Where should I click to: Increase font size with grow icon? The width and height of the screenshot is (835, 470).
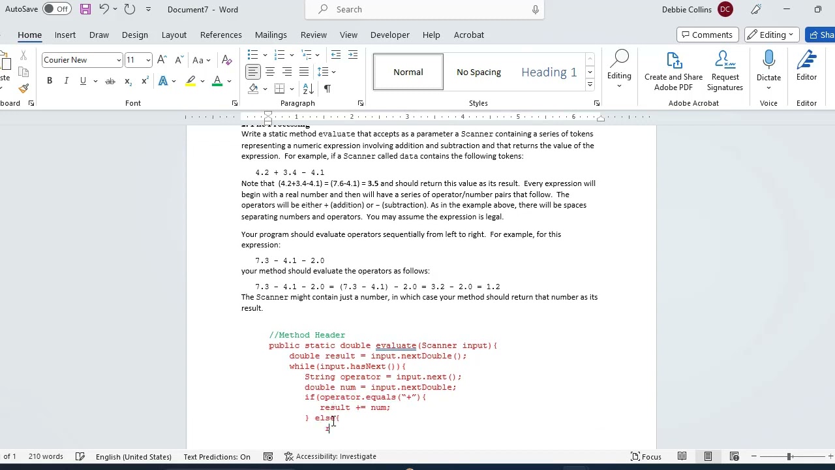(162, 60)
